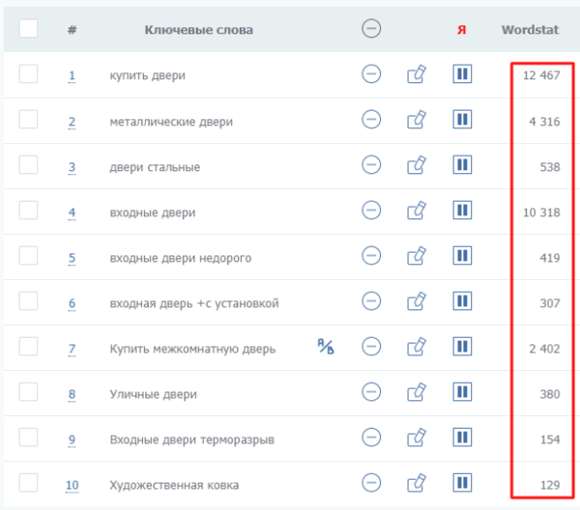Click the Wordstat column header
Screen dimensions: 580x510
(x=530, y=30)
